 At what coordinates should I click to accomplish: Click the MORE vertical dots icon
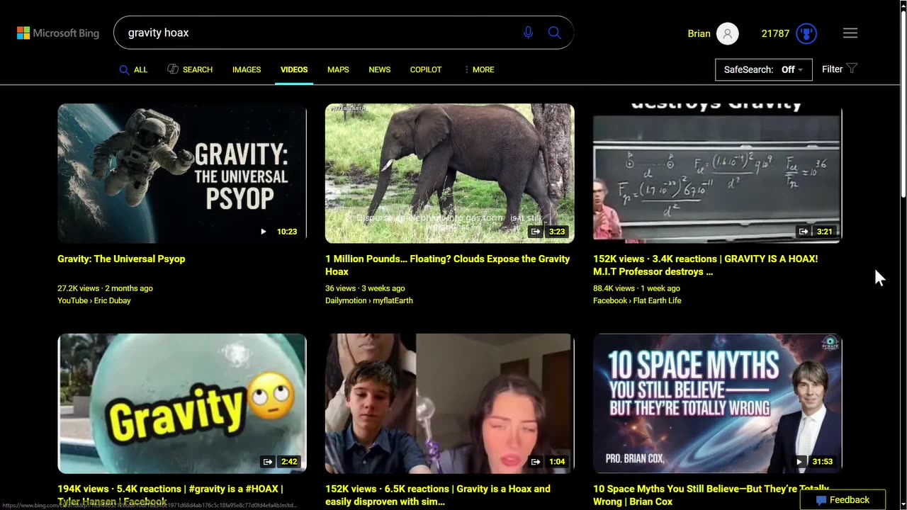[x=466, y=69]
